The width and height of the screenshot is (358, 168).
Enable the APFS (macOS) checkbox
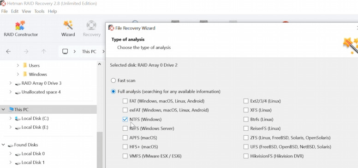pos(125,138)
